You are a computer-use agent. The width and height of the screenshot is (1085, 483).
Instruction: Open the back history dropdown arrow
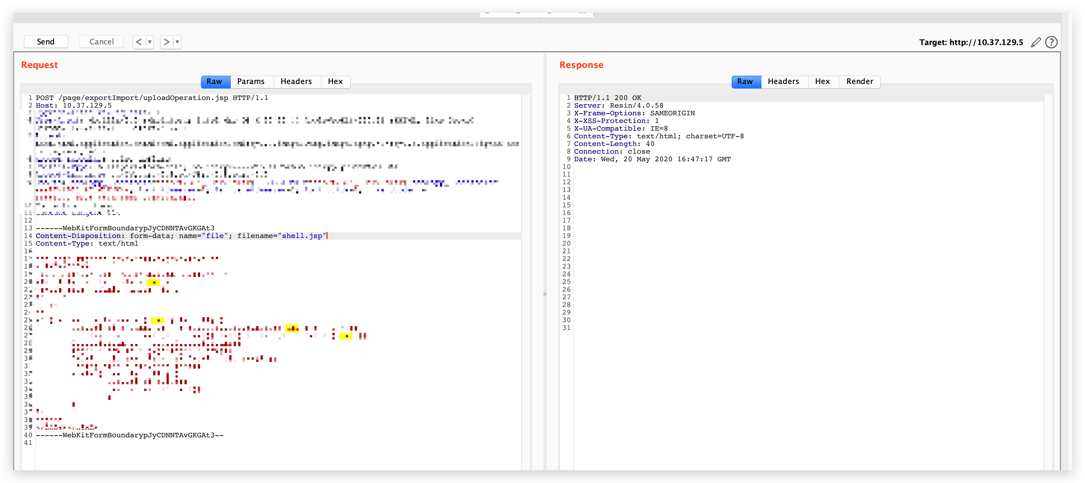click(150, 42)
